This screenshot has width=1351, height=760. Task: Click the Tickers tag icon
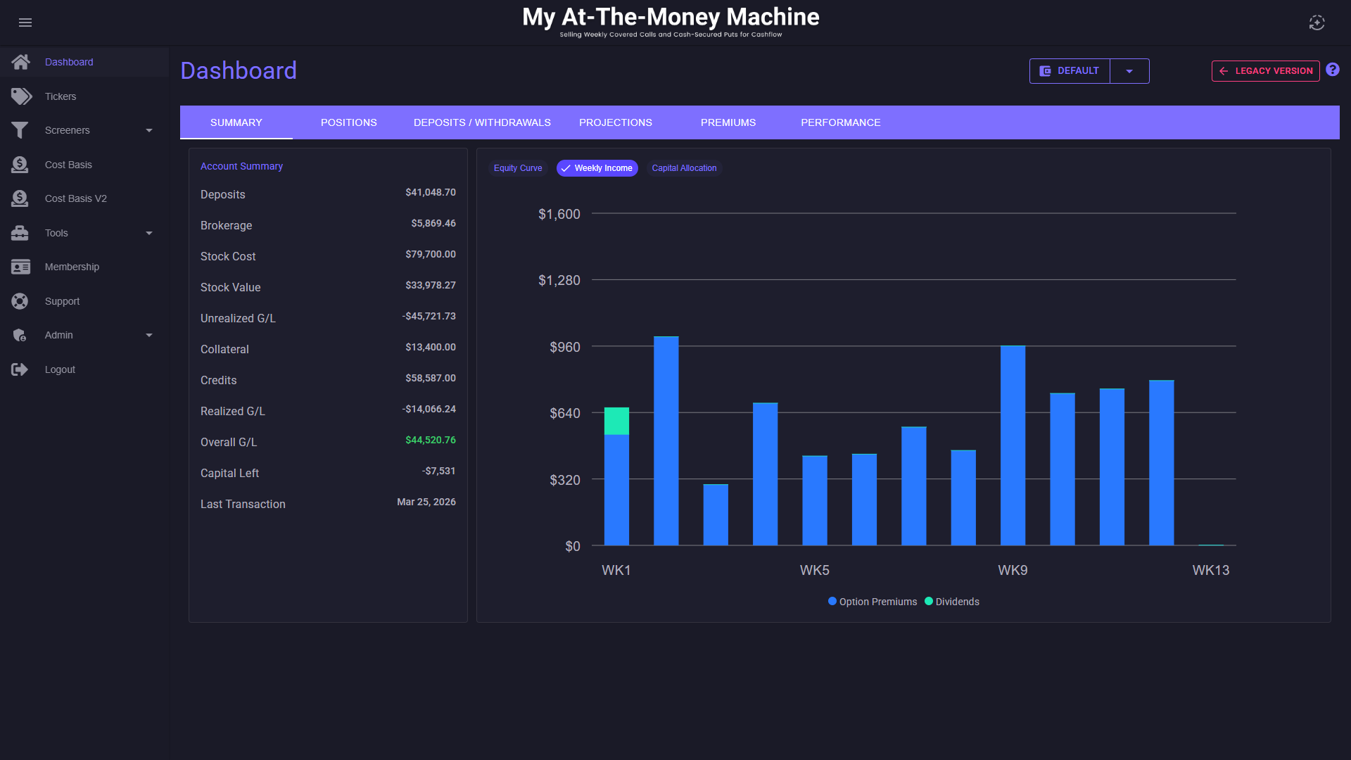pos(21,96)
